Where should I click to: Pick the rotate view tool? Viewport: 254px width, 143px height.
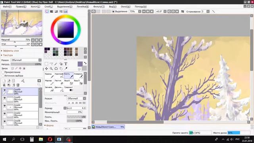(56, 69)
